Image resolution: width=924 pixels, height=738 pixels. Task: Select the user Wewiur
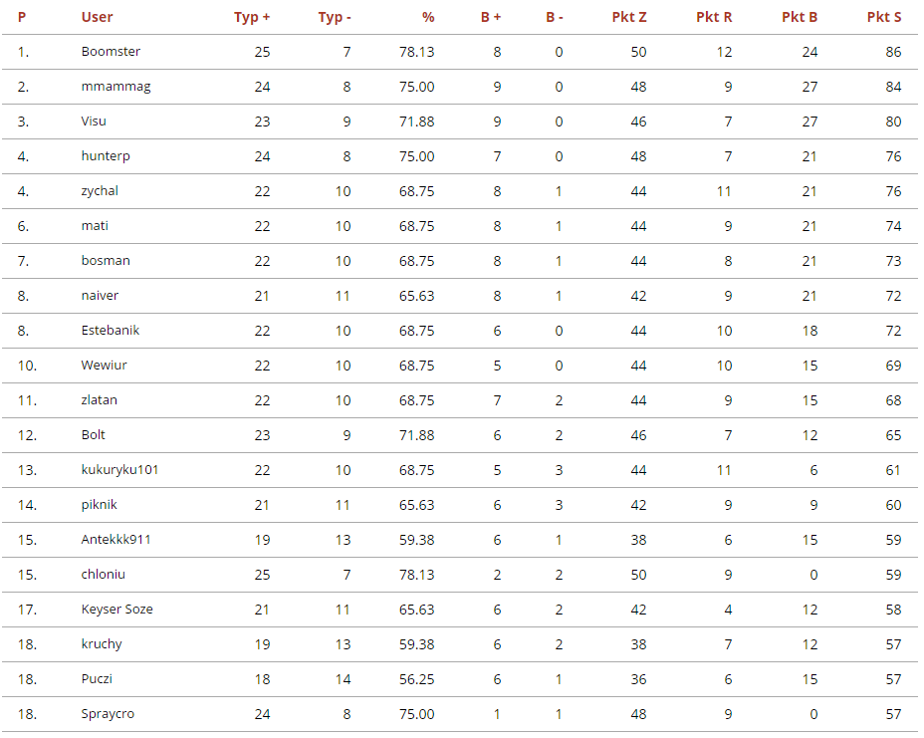click(104, 366)
